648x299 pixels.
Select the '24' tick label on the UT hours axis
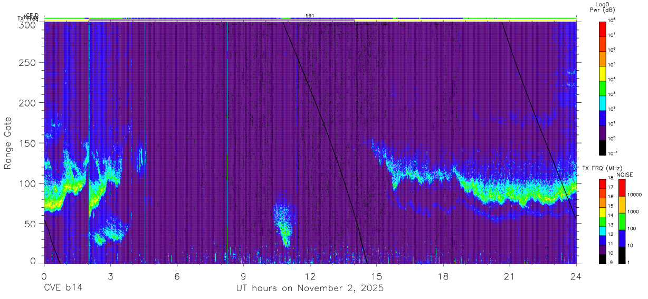coord(576,276)
